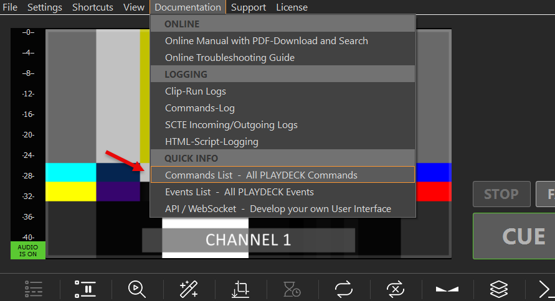Viewport: 555px width, 301px height.
Task: Click the command prompt script icon
Action: pos(546,290)
